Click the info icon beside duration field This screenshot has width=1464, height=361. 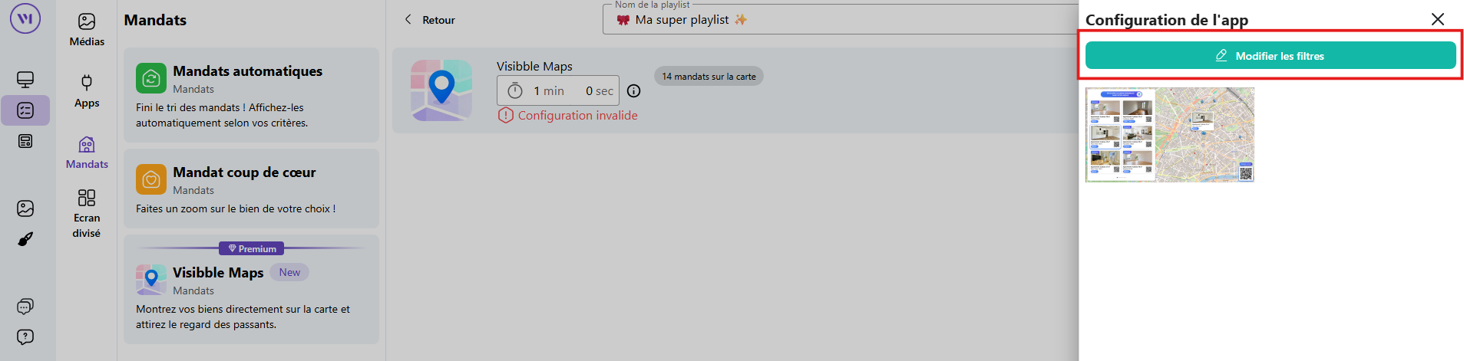tap(633, 91)
